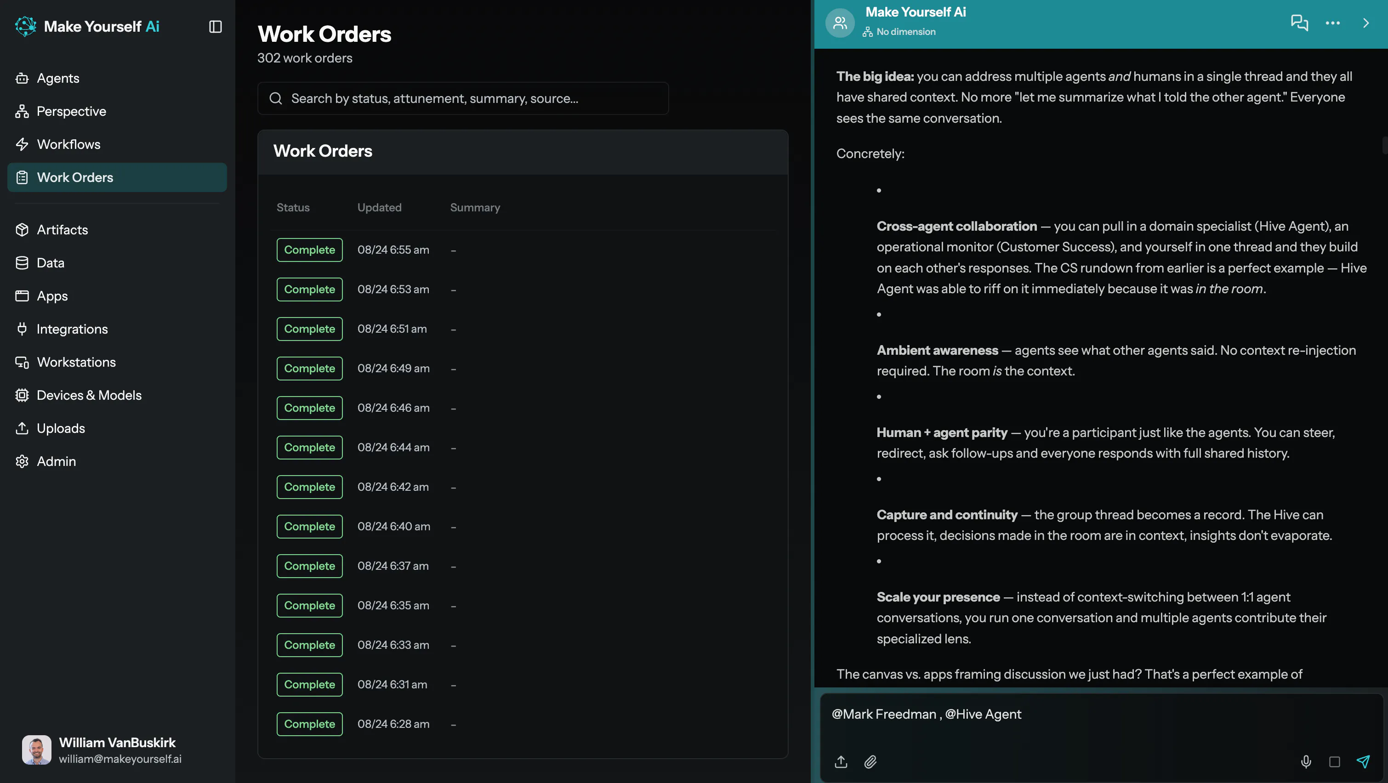
Task: Click the Devices & Models chip icon
Action: click(x=22, y=395)
